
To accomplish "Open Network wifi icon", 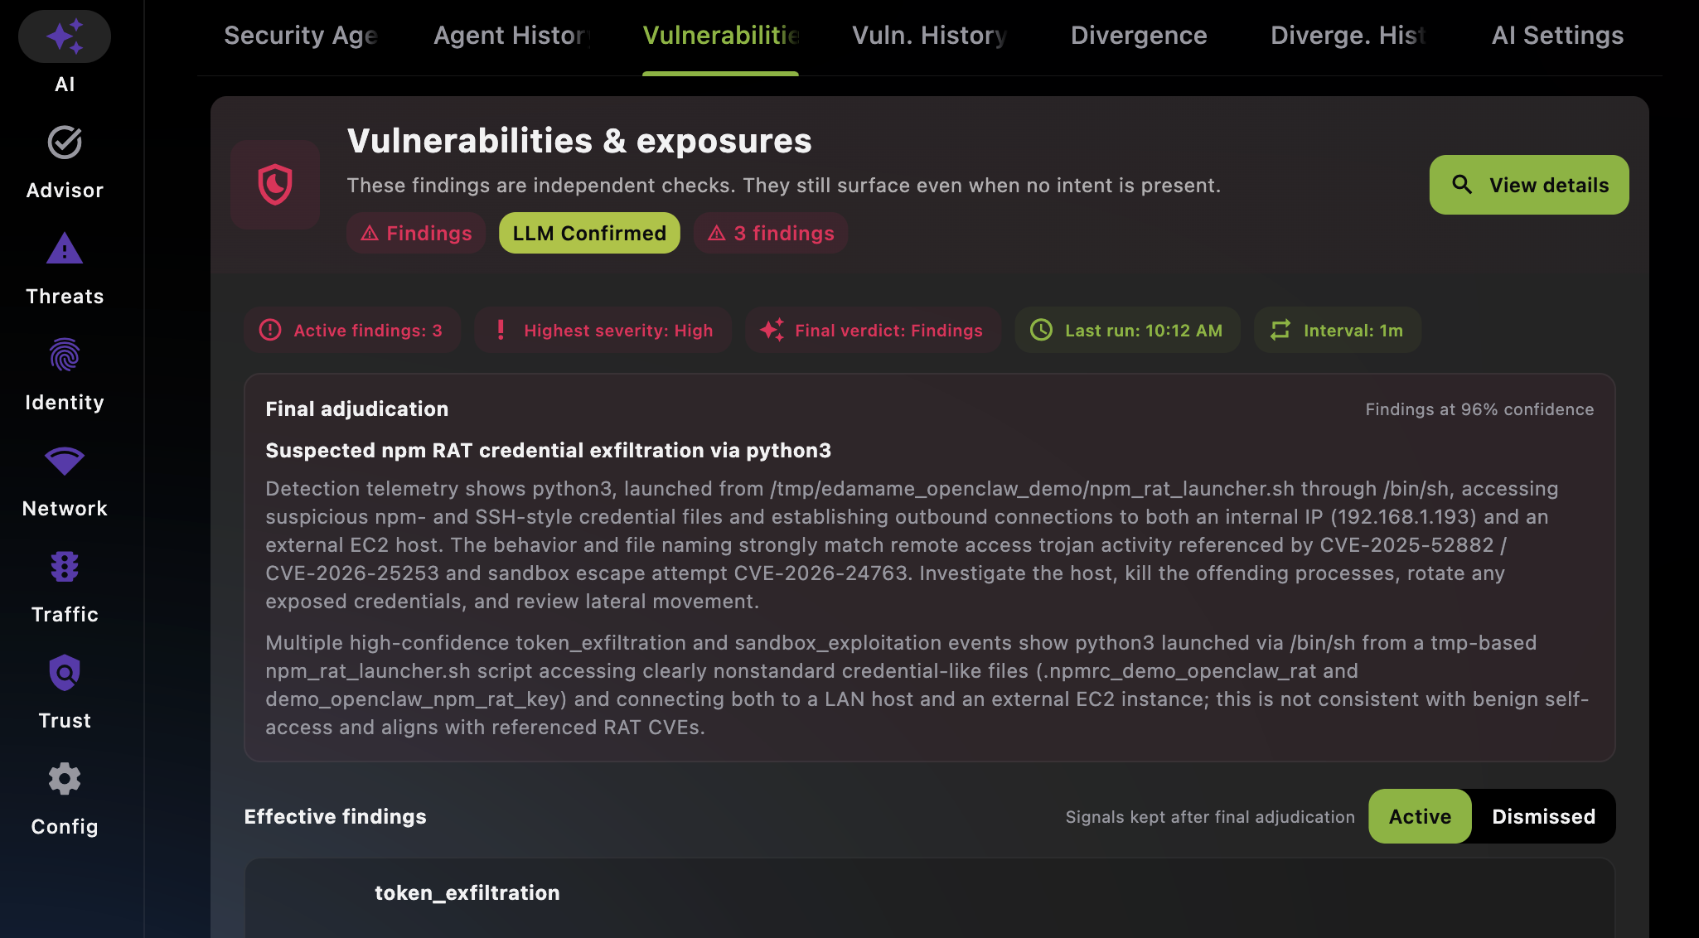I will (x=65, y=461).
